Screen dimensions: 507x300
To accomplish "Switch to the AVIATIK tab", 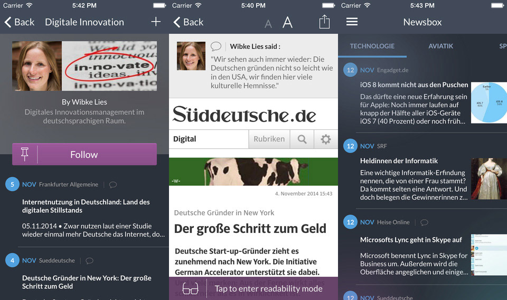I will pos(440,46).
